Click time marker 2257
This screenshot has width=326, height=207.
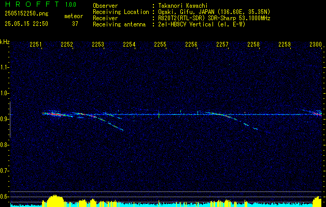click(x=222, y=45)
